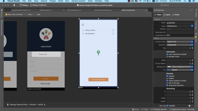
Task: Toggle the Installed checkbox
Action: (167, 106)
